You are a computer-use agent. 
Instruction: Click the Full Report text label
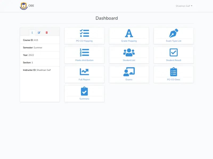(x=84, y=79)
